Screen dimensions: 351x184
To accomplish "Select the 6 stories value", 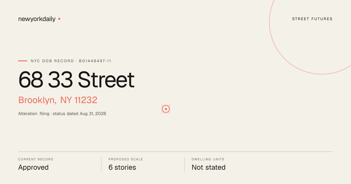I will coord(122,167).
